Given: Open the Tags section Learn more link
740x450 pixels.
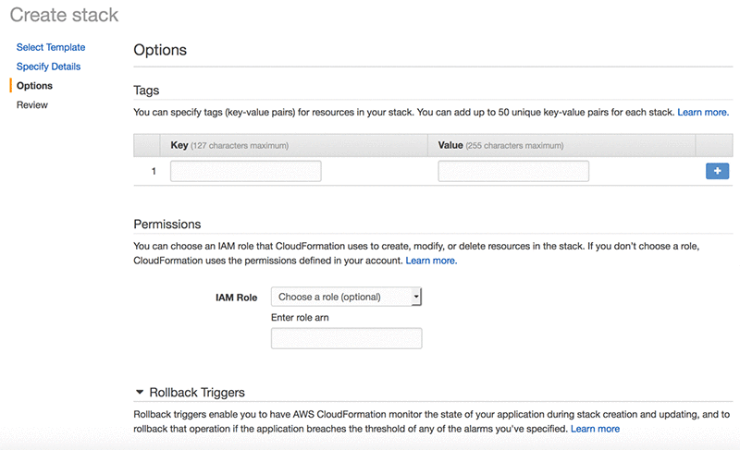Looking at the screenshot, I should 703,112.
